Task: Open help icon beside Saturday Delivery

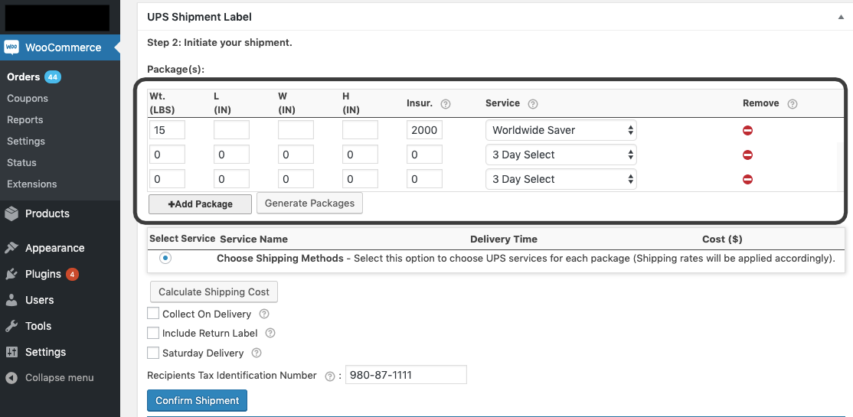Action: click(x=257, y=353)
